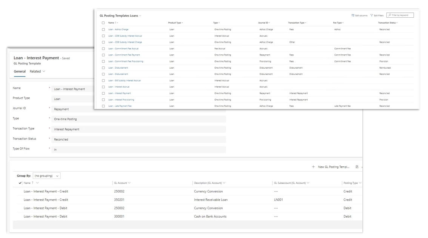Open the Loan - Interest Accrual link

coord(119,87)
